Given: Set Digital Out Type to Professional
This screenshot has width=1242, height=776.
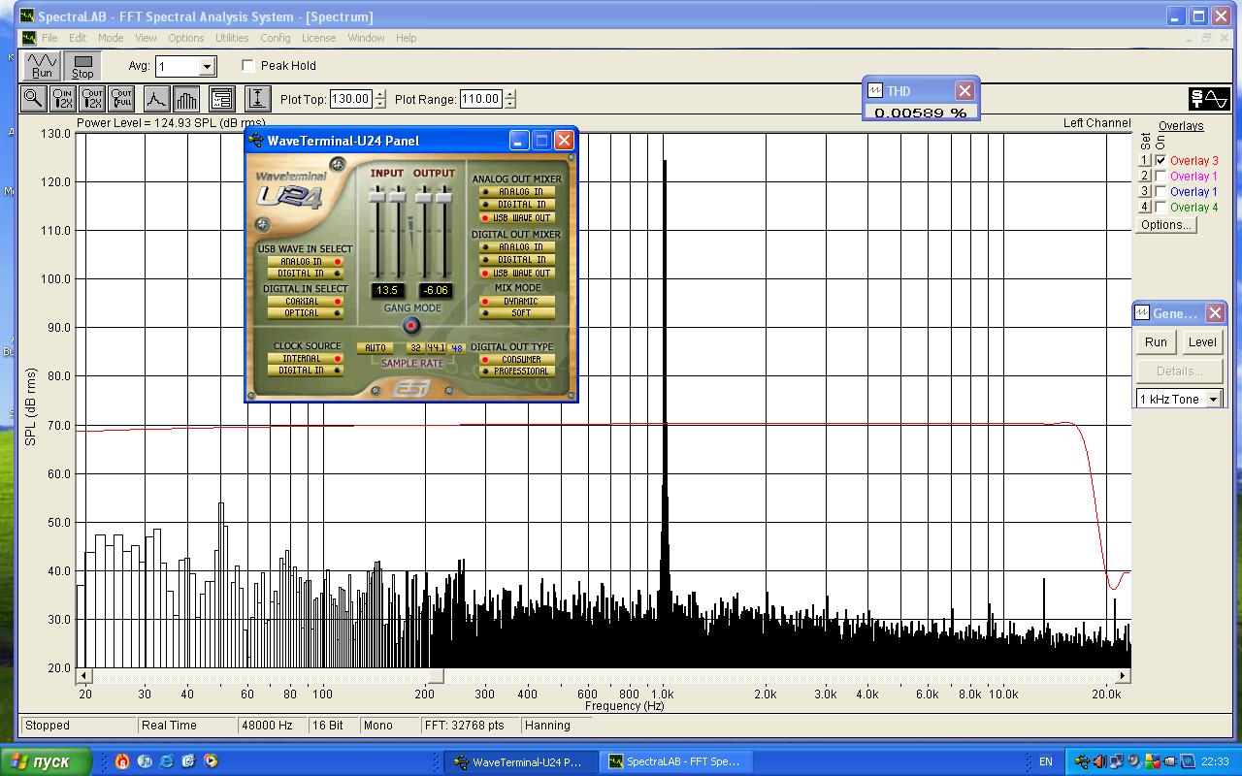Looking at the screenshot, I should pyautogui.click(x=518, y=372).
